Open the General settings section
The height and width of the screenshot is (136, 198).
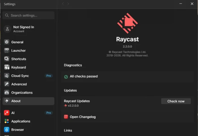[28, 42]
